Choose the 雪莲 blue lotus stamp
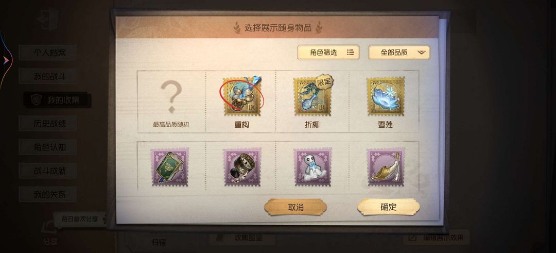This screenshot has width=556, height=253. pos(386,96)
